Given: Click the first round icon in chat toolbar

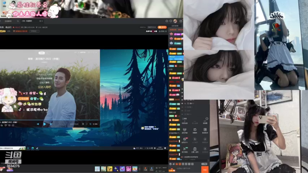Looking at the screenshot, I should tap(170, 164).
